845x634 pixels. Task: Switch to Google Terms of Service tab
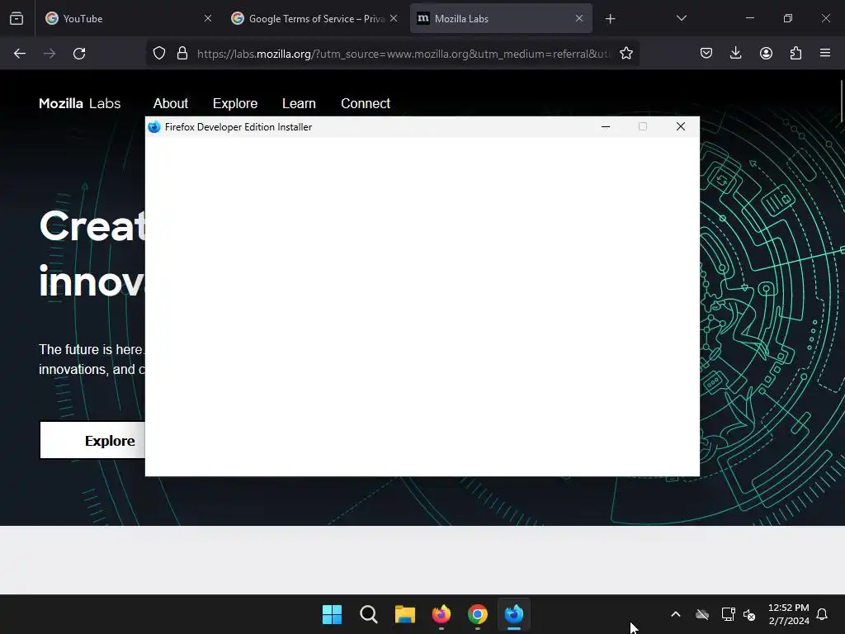(315, 18)
